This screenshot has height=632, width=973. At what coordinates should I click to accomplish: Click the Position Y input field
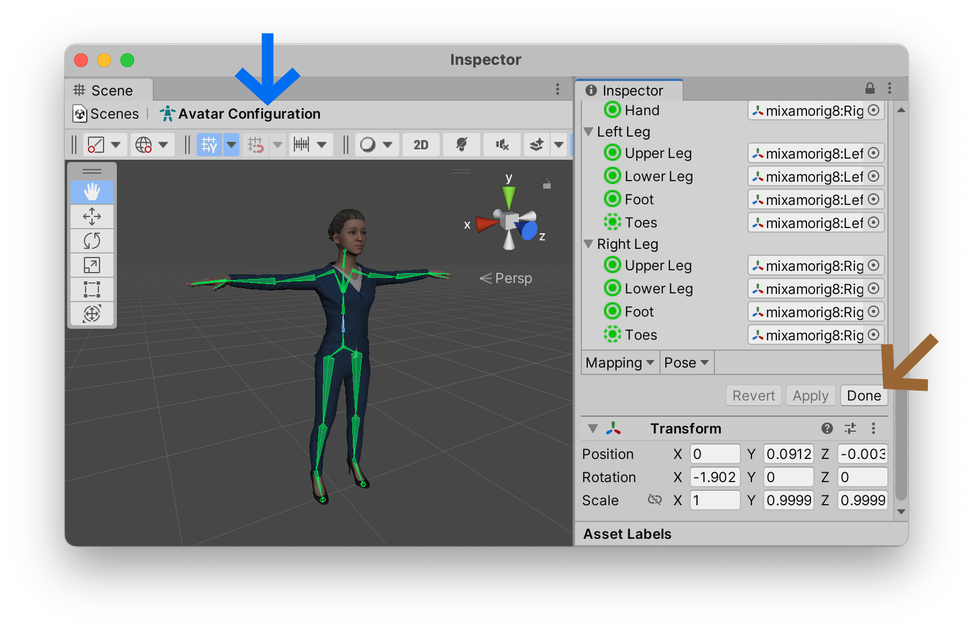tap(788, 454)
